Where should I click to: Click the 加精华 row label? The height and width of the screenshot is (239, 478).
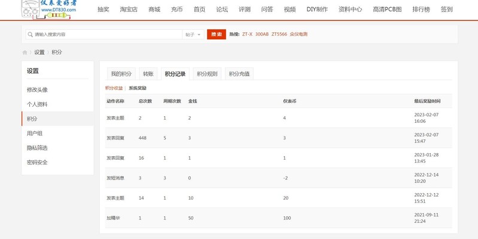pyautogui.click(x=113, y=218)
